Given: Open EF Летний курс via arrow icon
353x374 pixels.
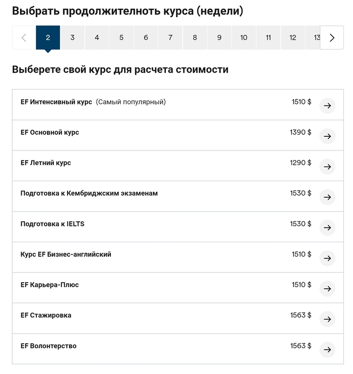Looking at the screenshot, I should click(x=327, y=167).
